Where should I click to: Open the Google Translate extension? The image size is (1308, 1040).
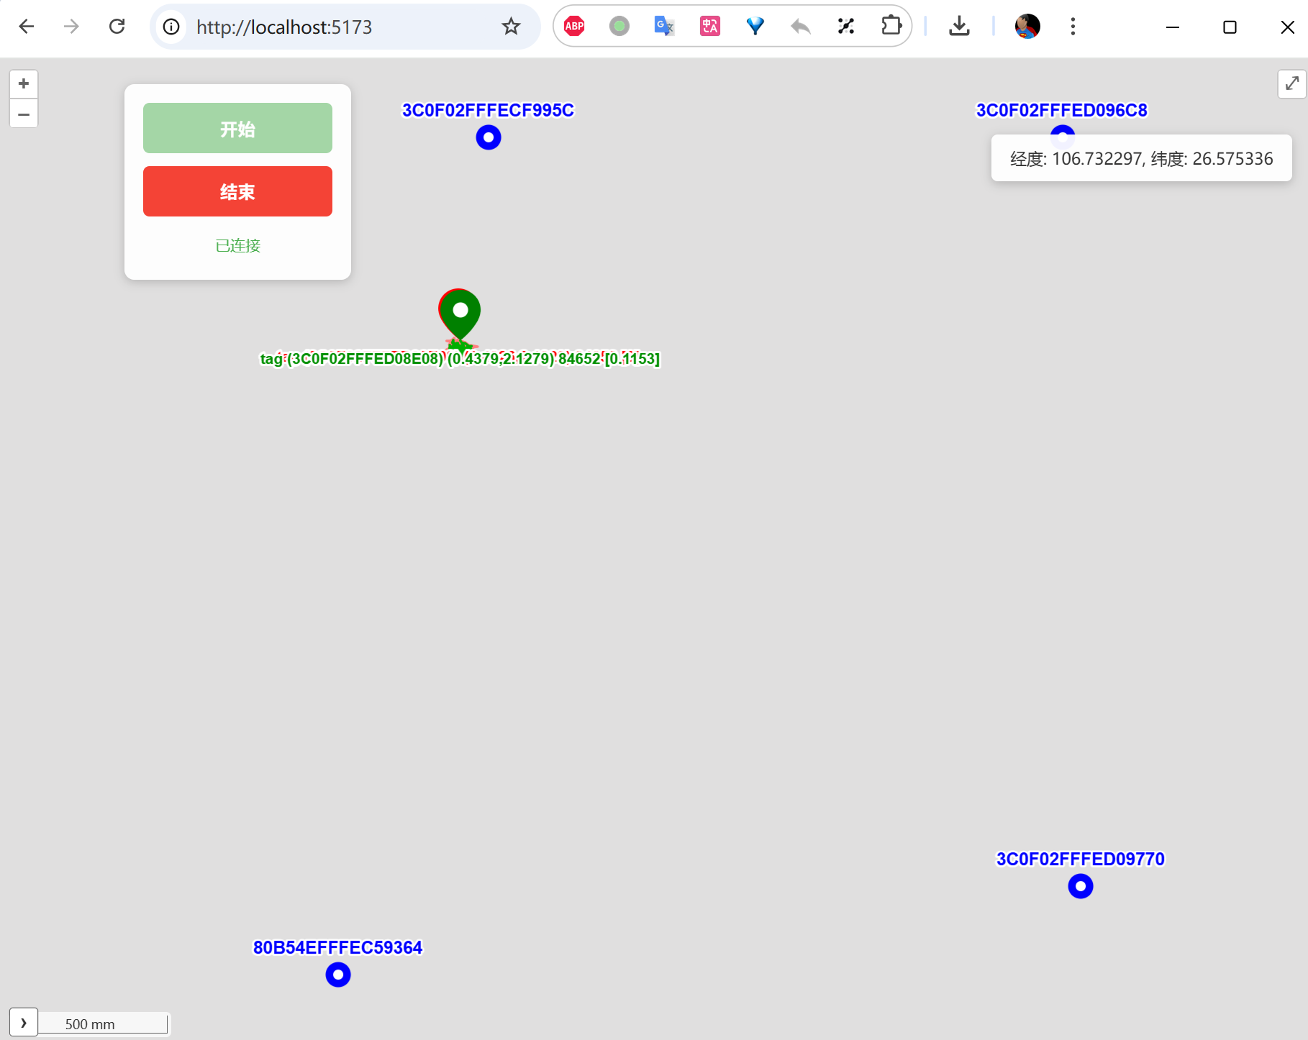664,27
